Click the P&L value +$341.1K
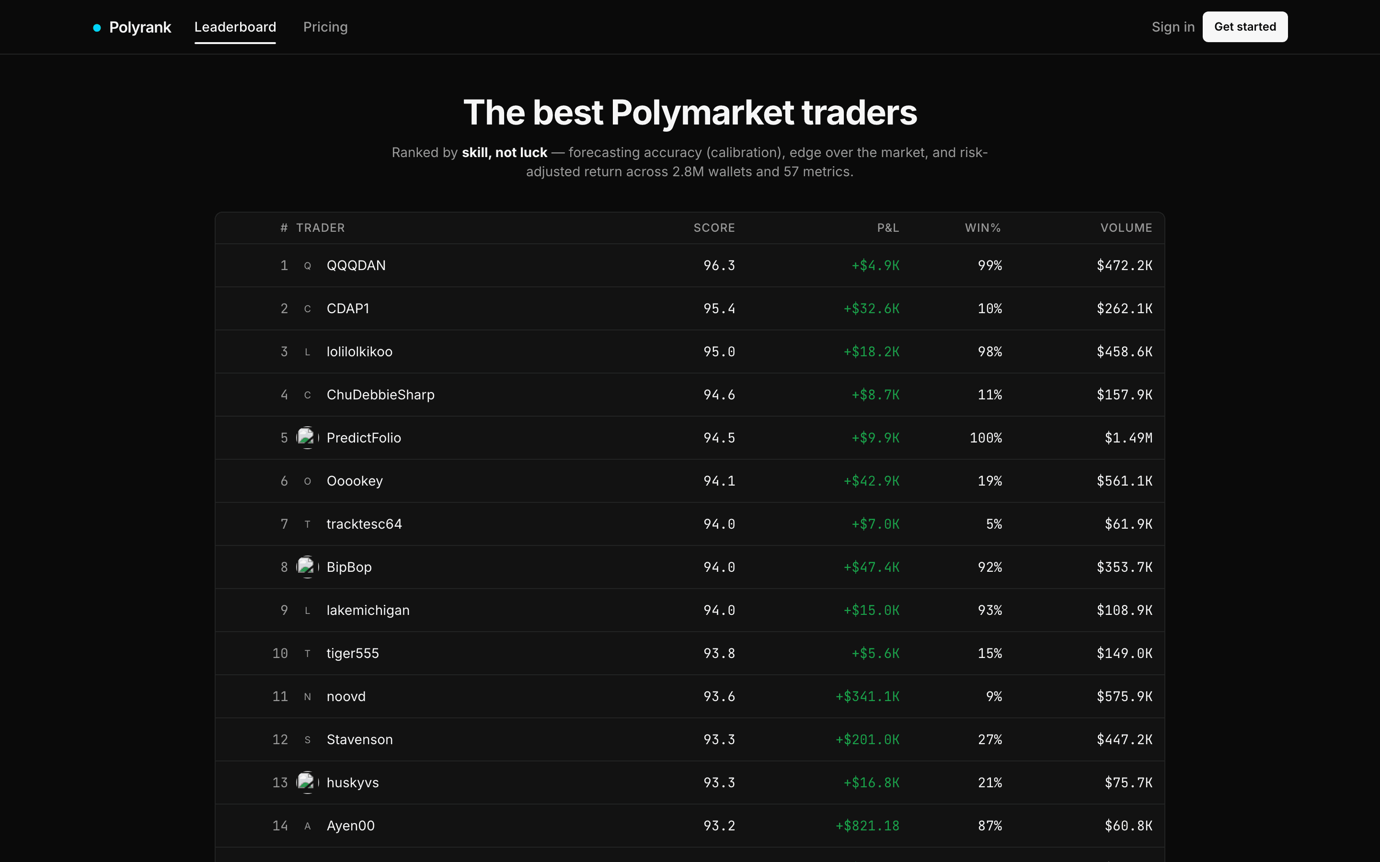The image size is (1380, 862). (867, 697)
